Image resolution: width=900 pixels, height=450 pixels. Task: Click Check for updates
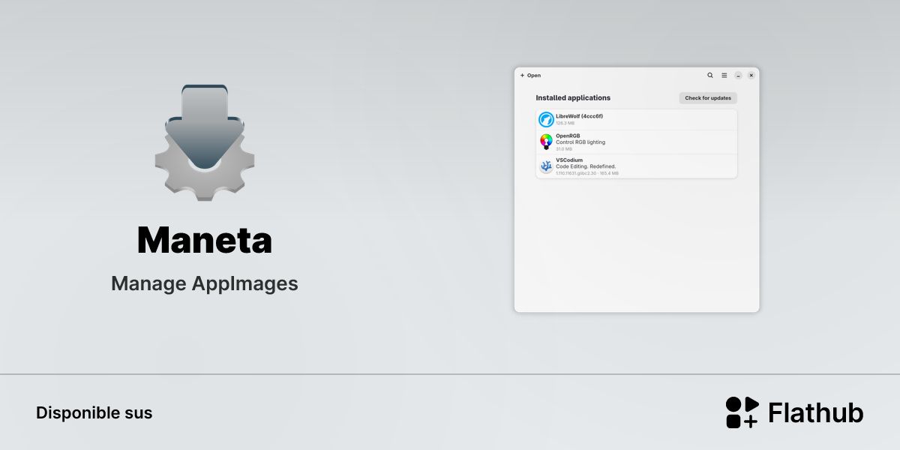[x=708, y=98]
